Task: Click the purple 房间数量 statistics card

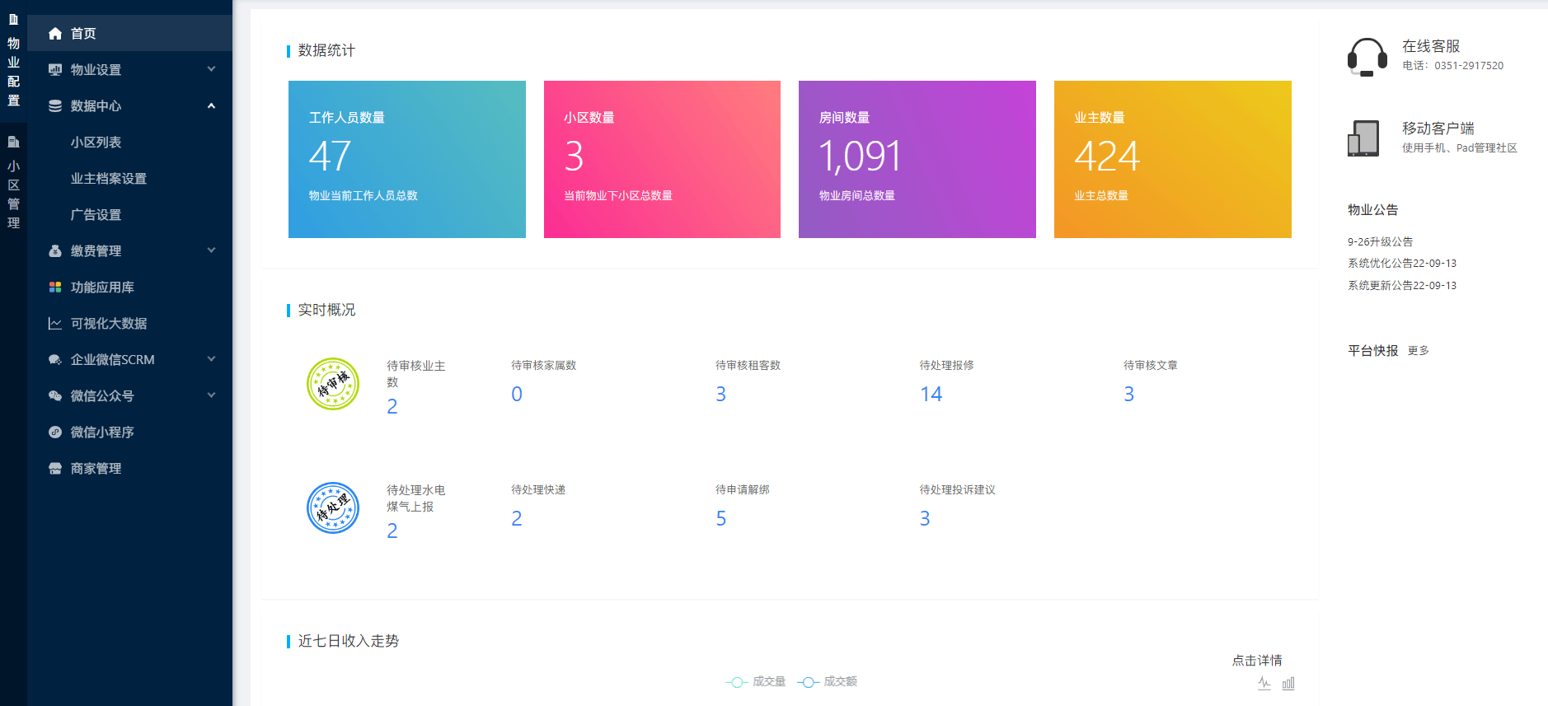Action: (x=917, y=159)
